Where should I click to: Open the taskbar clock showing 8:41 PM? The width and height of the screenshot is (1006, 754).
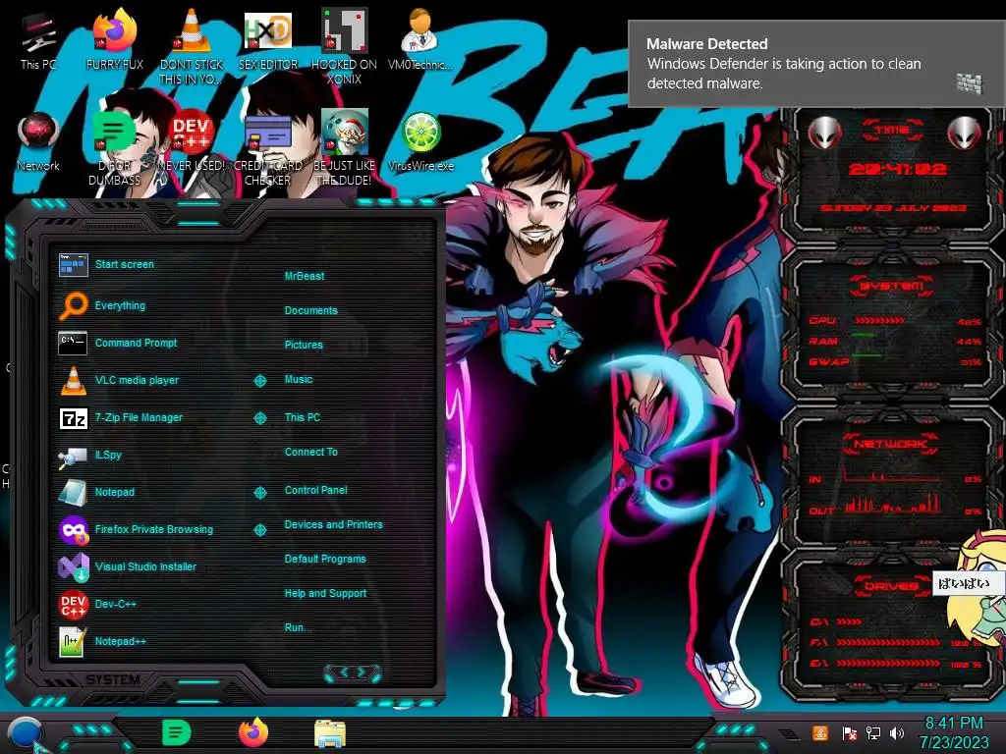click(954, 732)
